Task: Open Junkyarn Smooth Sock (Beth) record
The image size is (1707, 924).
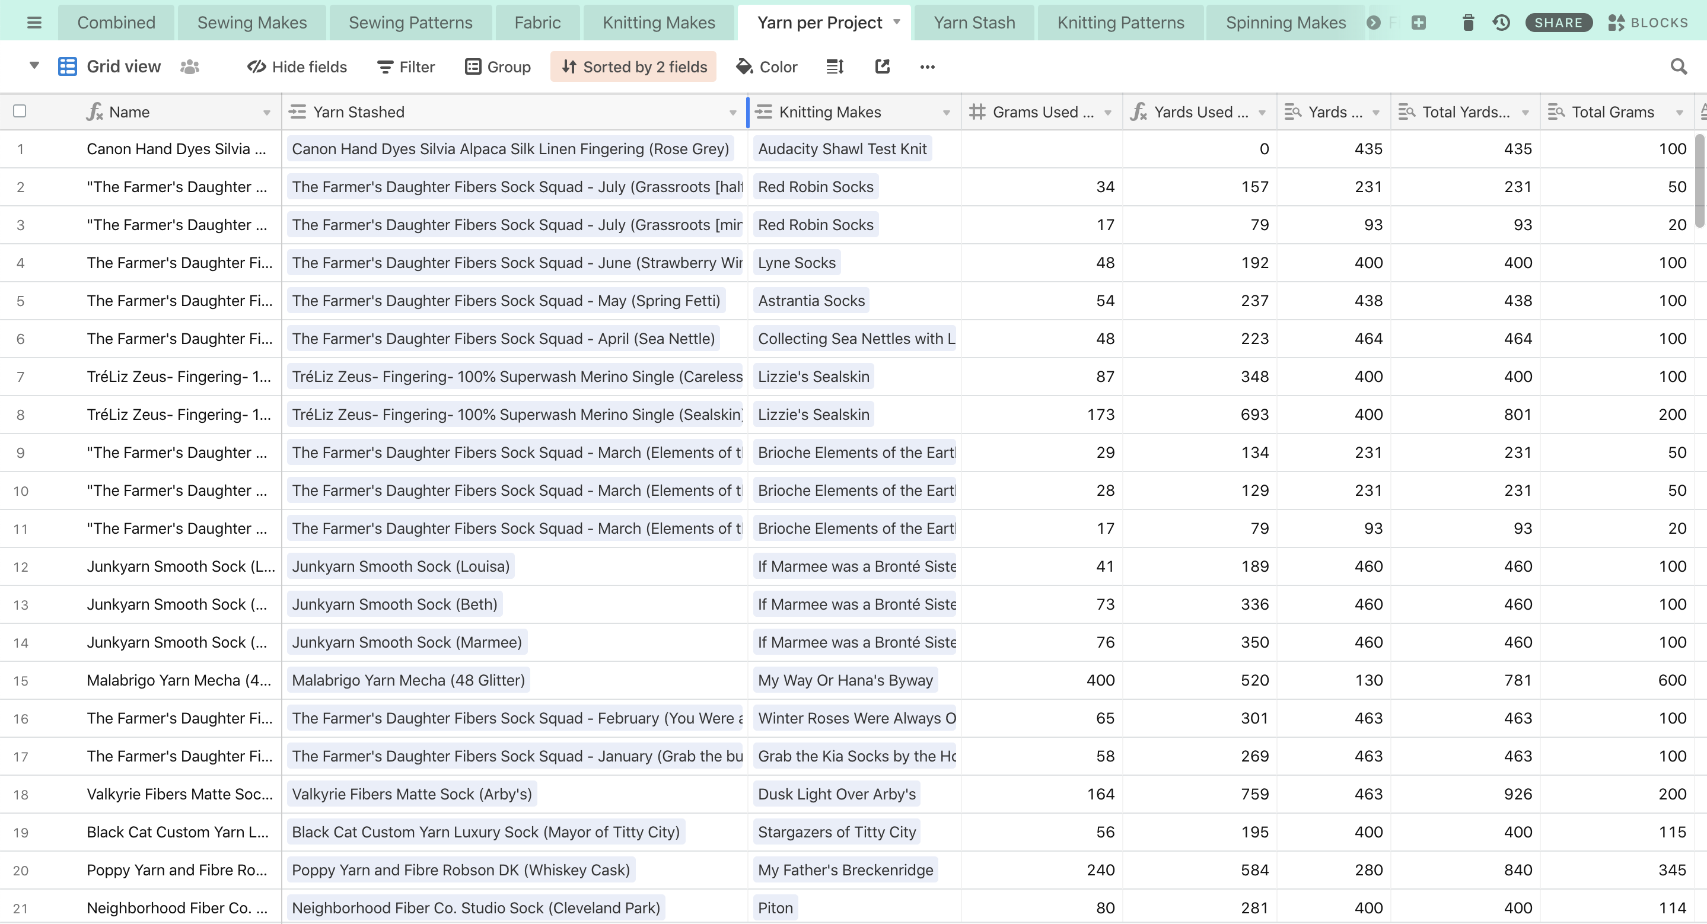Action: [x=394, y=604]
